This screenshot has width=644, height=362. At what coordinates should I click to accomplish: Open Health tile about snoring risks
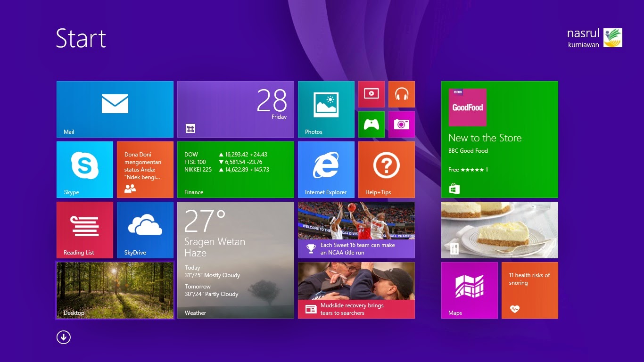point(530,290)
